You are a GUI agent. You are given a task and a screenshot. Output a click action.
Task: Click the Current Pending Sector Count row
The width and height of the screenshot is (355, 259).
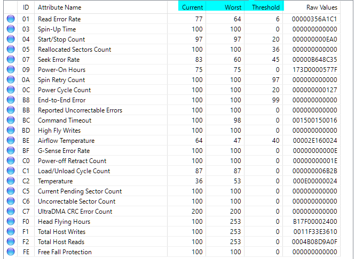(x=80, y=191)
